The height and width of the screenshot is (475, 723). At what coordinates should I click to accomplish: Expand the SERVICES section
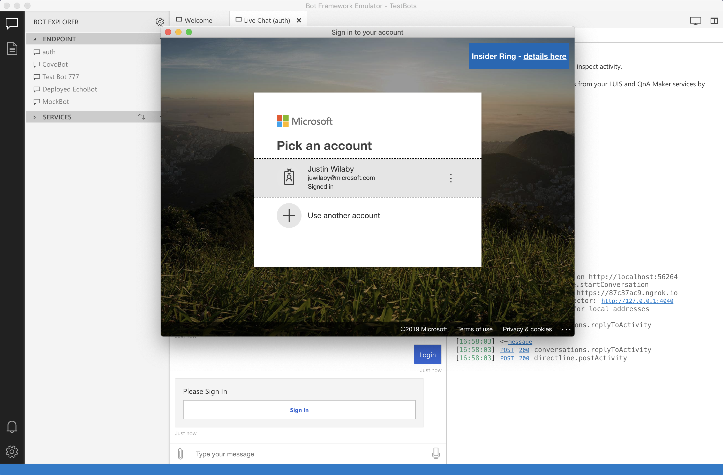(x=35, y=117)
